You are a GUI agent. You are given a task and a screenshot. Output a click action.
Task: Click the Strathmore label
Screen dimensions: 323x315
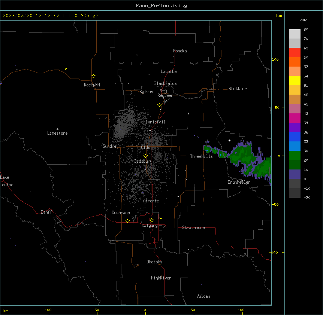193,227
